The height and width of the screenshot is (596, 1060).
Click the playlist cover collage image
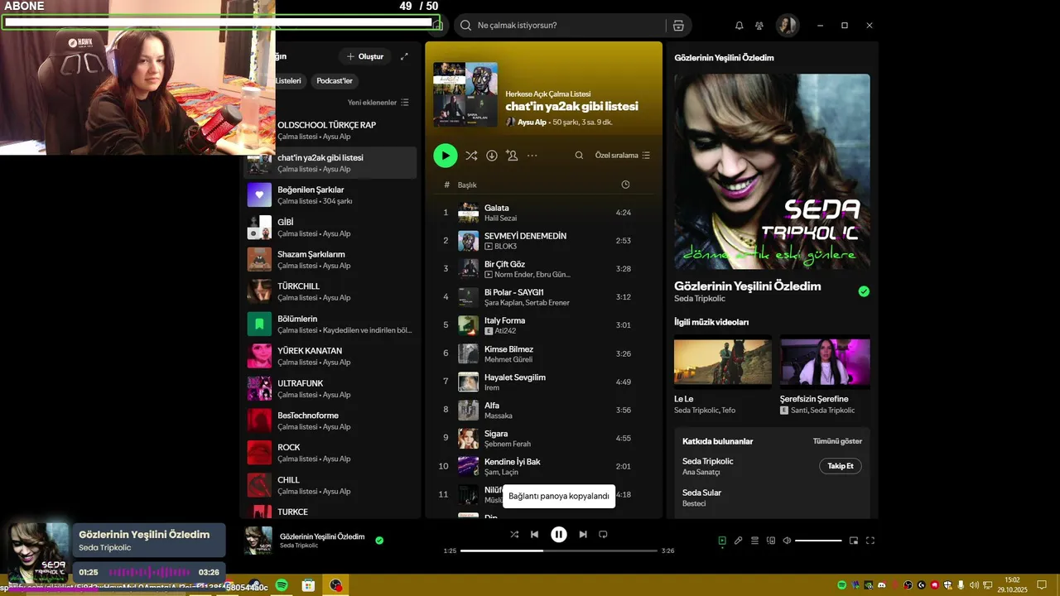(465, 94)
